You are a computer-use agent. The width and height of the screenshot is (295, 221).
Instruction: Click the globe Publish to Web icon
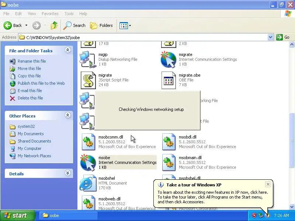pos(13,84)
